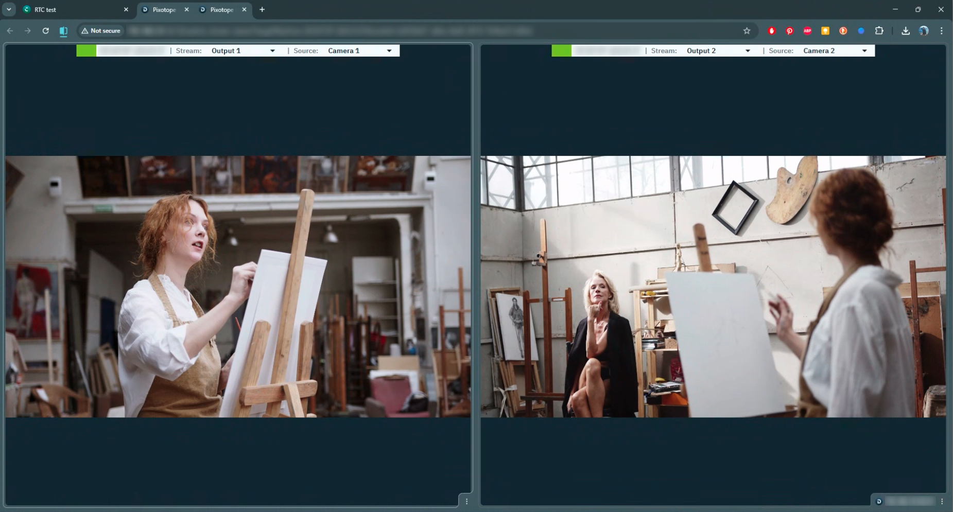Expand the Stream dropdown showing Output 1
Image resolution: width=953 pixels, height=512 pixels.
point(243,50)
